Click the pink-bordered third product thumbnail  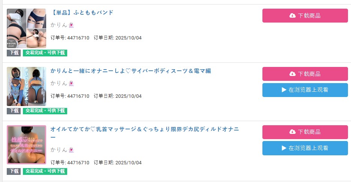coord(26,145)
